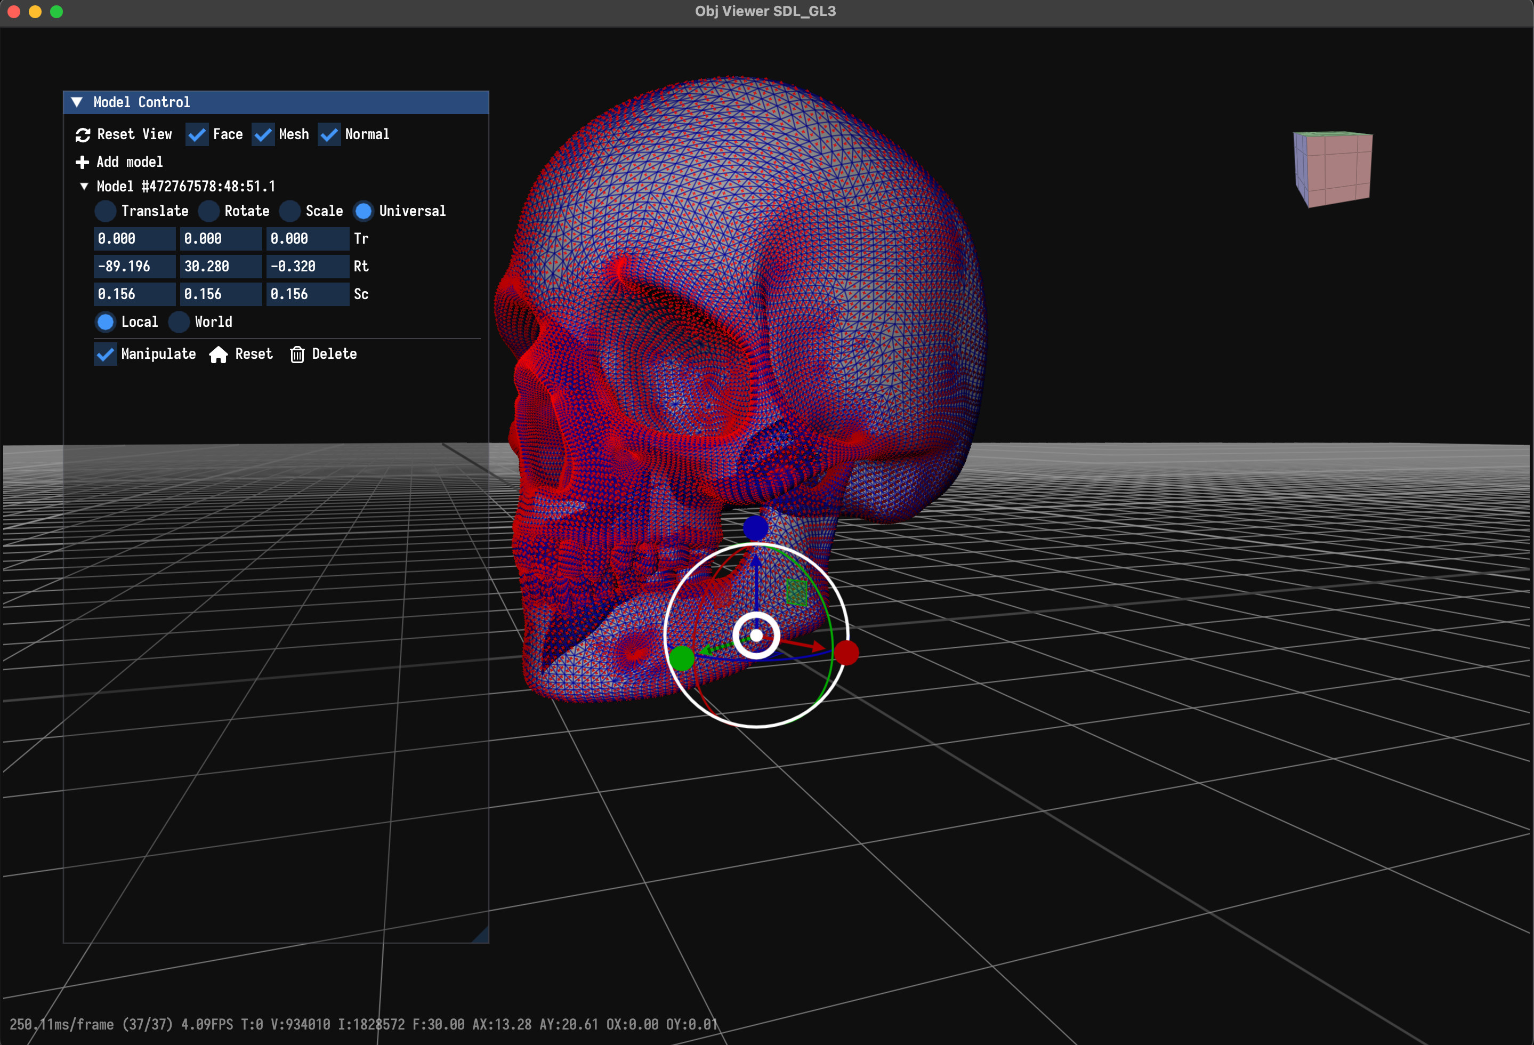
Task: Click the blue Z-axis gizmo handle dot
Action: [x=755, y=527]
